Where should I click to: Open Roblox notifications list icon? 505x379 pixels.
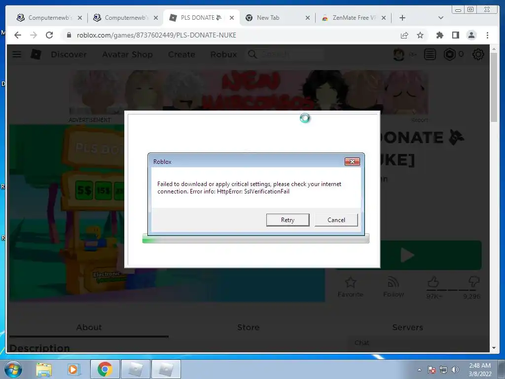pyautogui.click(x=430, y=54)
